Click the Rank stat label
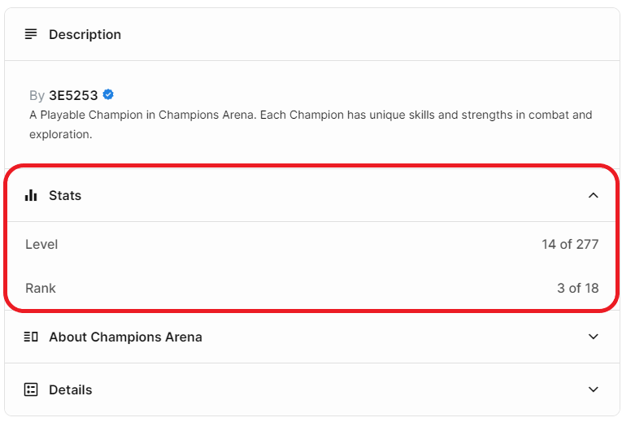The image size is (622, 422). (41, 288)
